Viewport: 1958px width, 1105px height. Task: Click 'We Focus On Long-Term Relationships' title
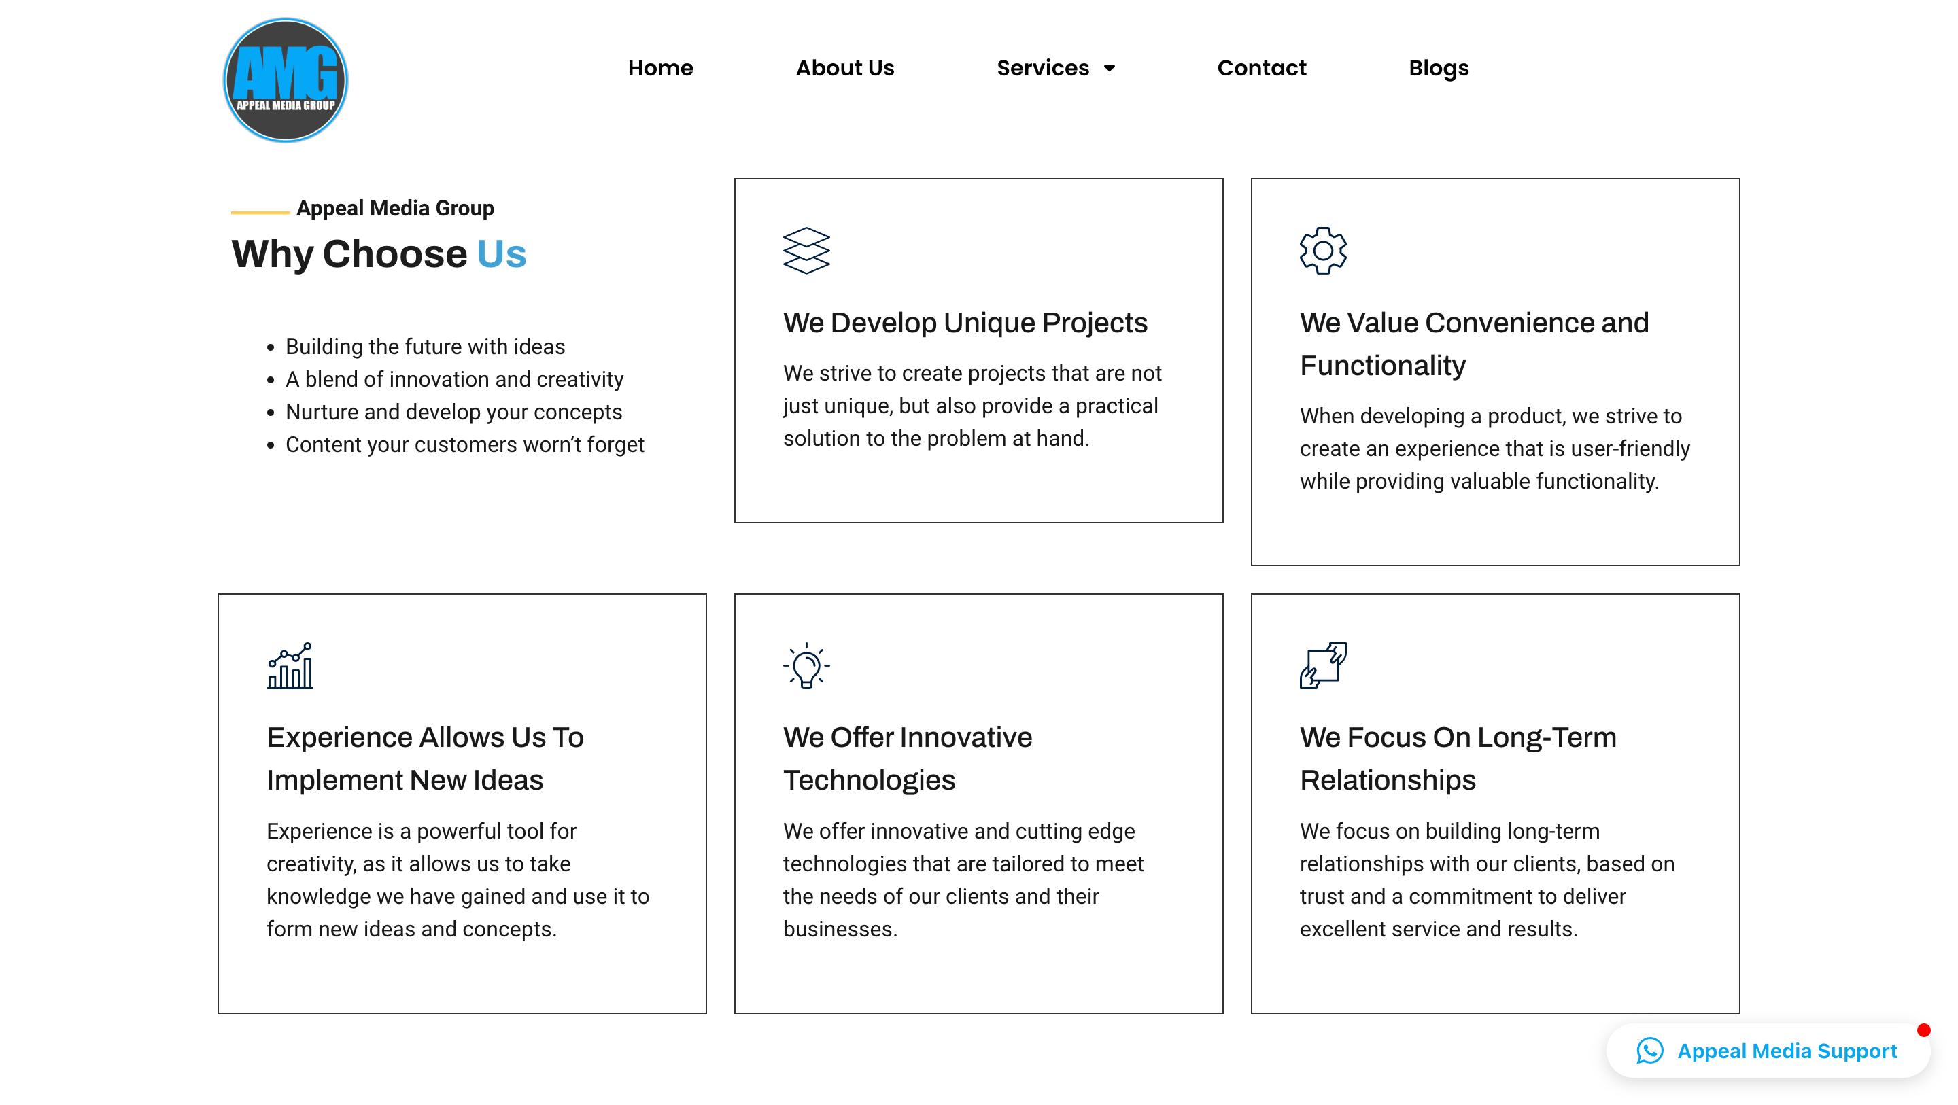click(x=1457, y=758)
